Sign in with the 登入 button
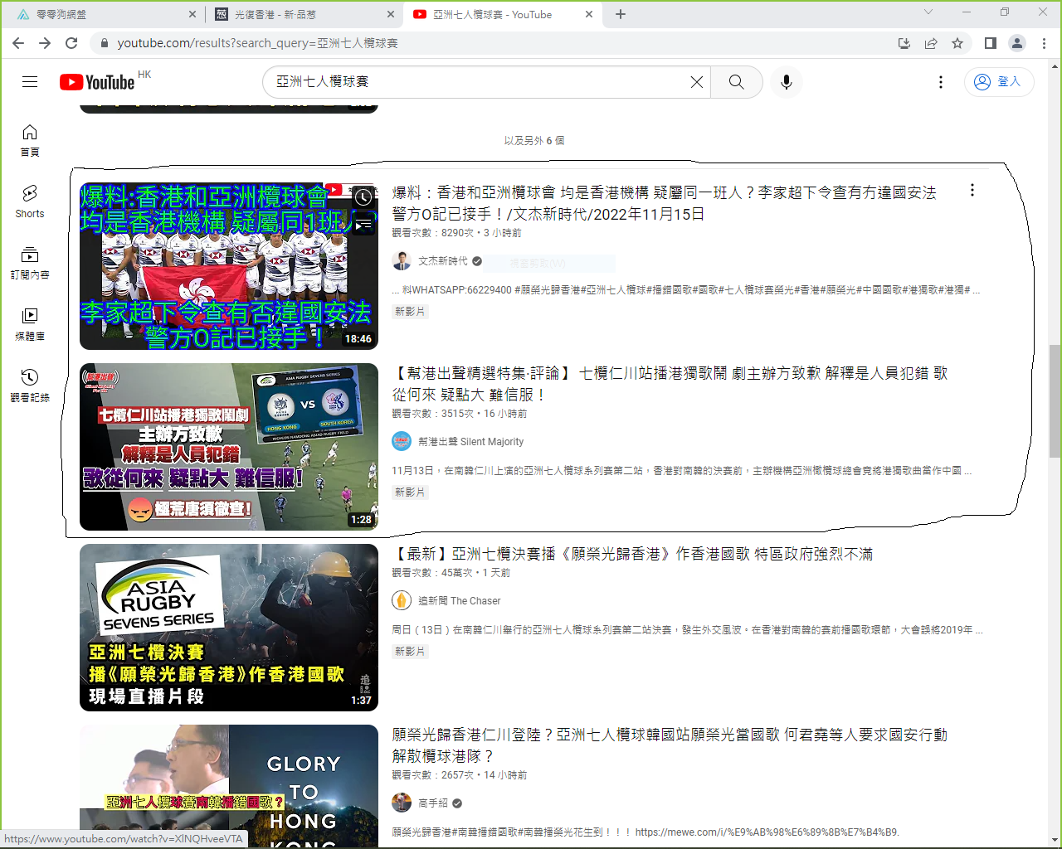Screen dimensions: 1062x849 click(x=999, y=81)
